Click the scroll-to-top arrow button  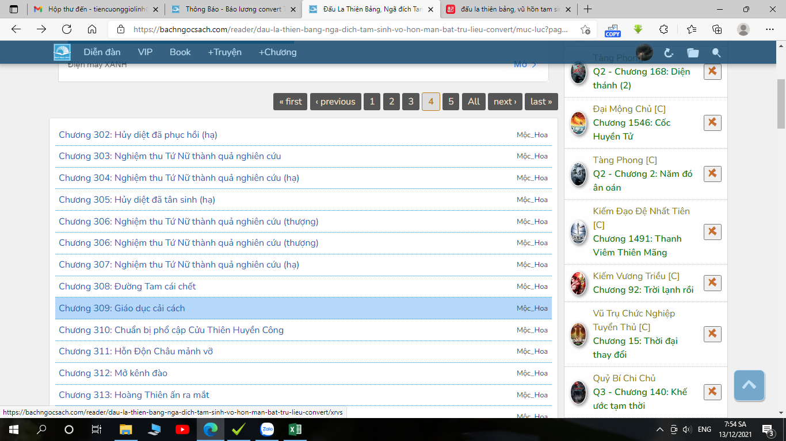pyautogui.click(x=749, y=385)
